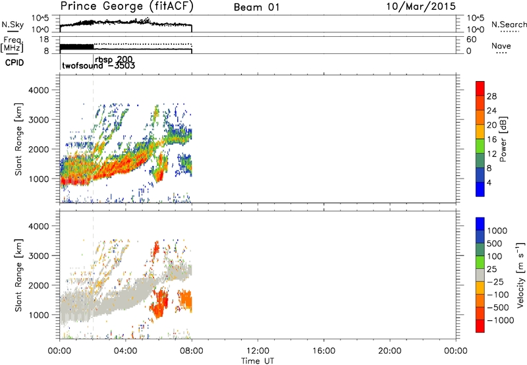Click the sky noise trace in N.Sky panel
527x365 pixels.
pos(126,23)
